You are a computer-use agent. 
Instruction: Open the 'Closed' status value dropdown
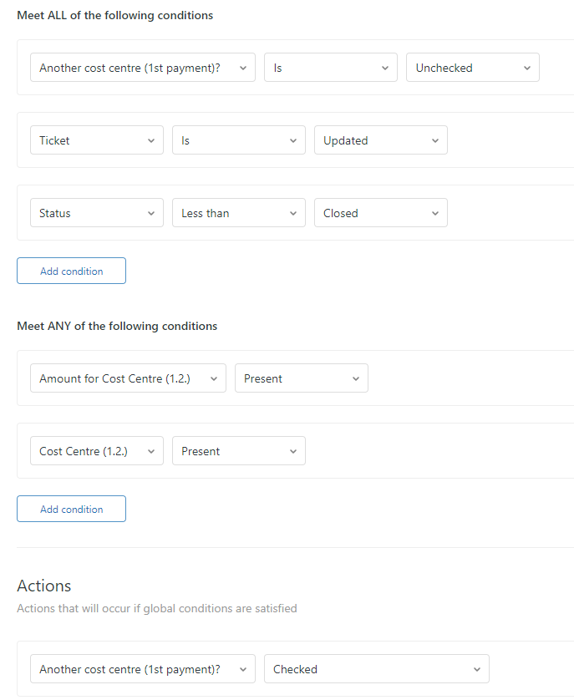[380, 213]
